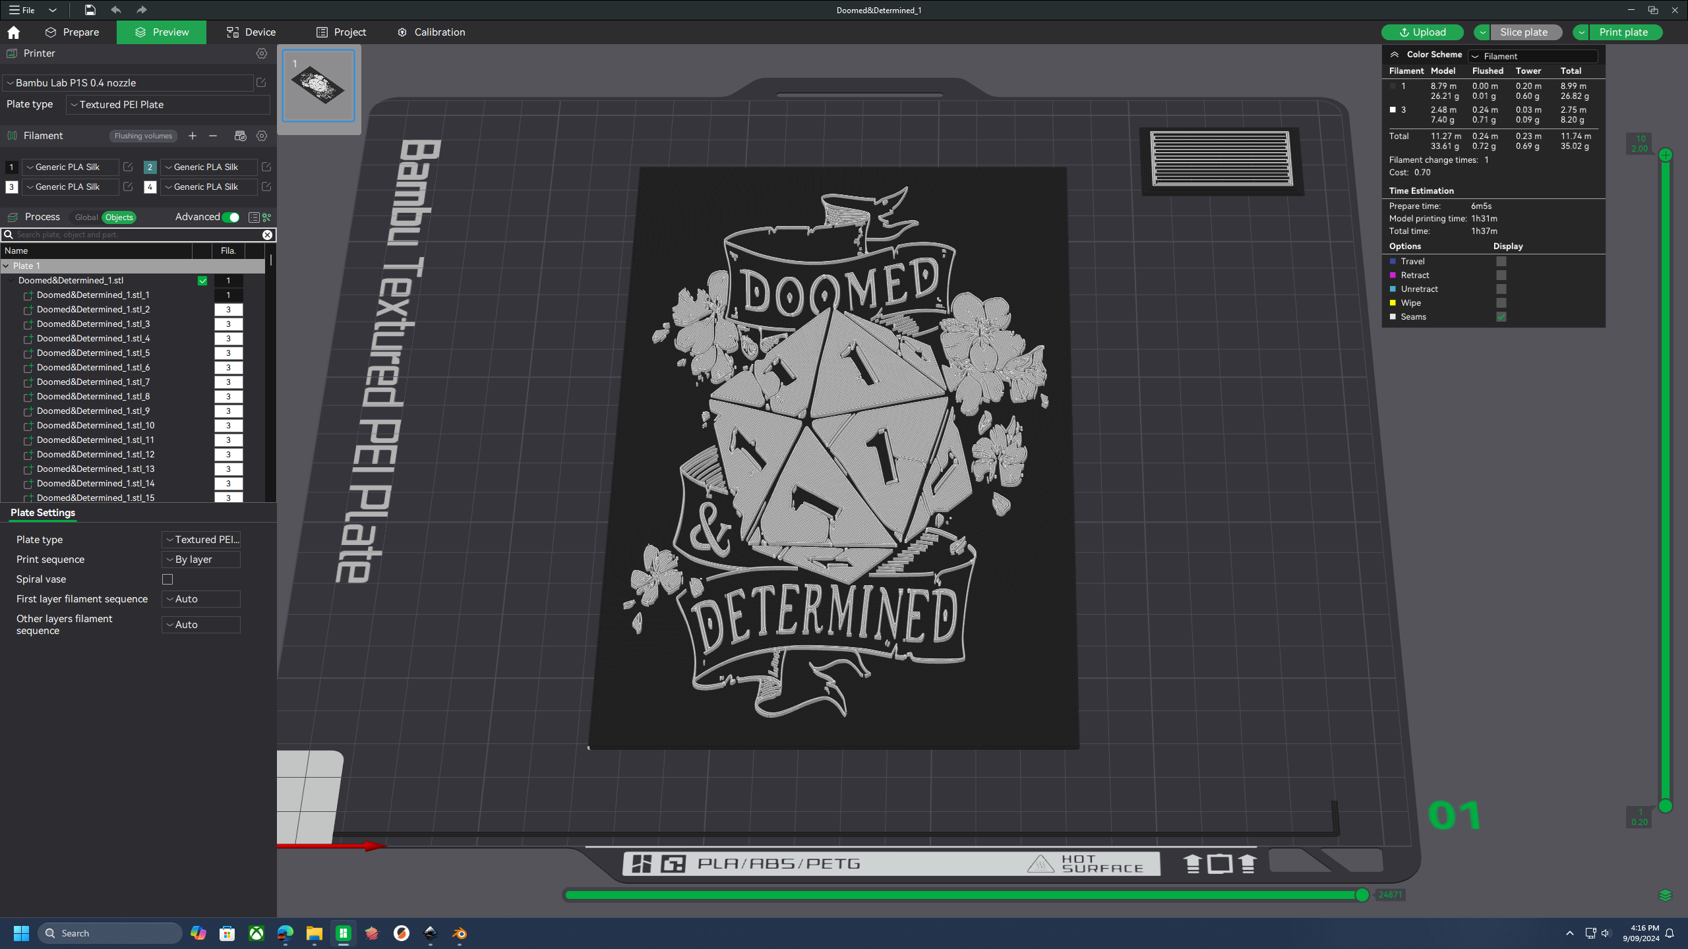Open First layer filament sequence dropdown
The width and height of the screenshot is (1688, 949).
click(x=201, y=599)
